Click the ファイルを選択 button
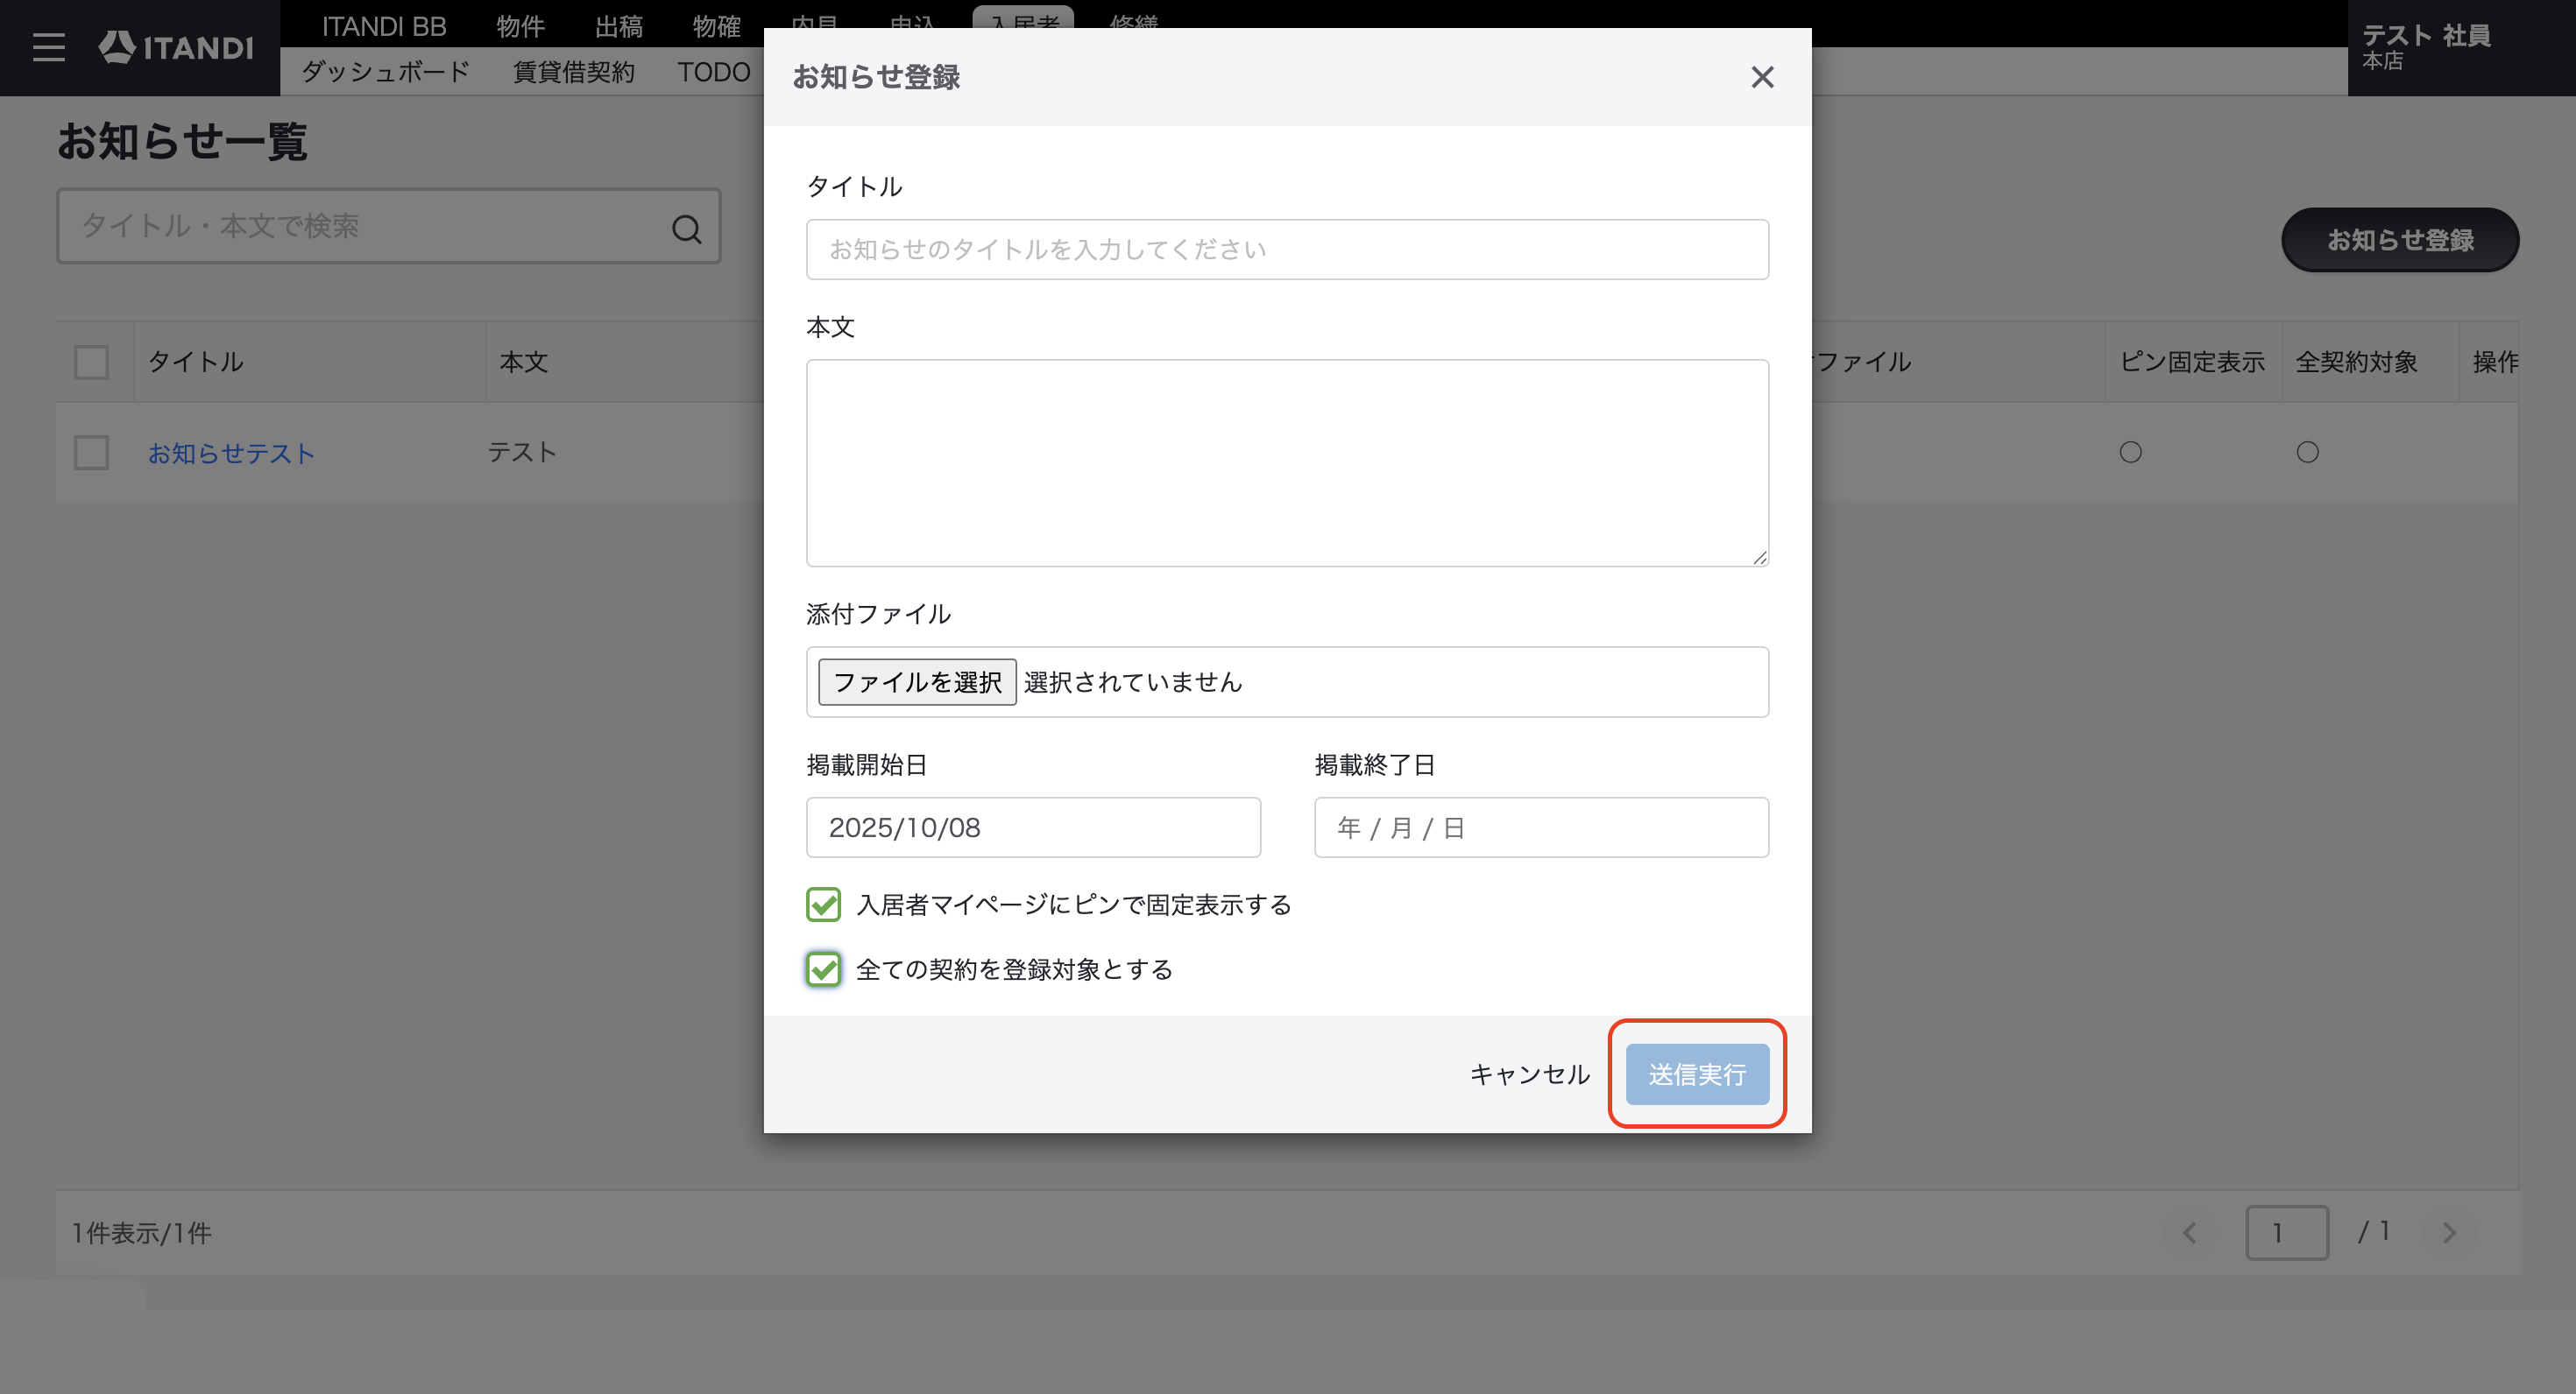The image size is (2576, 1394). (x=917, y=681)
